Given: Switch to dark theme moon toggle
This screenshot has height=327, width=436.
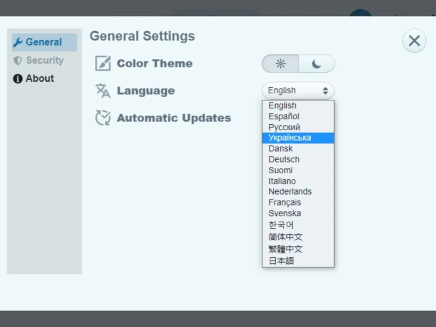Looking at the screenshot, I should pos(317,63).
